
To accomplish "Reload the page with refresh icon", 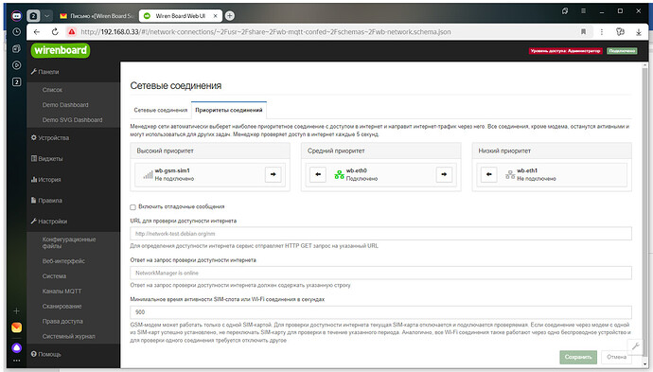I will [x=55, y=31].
